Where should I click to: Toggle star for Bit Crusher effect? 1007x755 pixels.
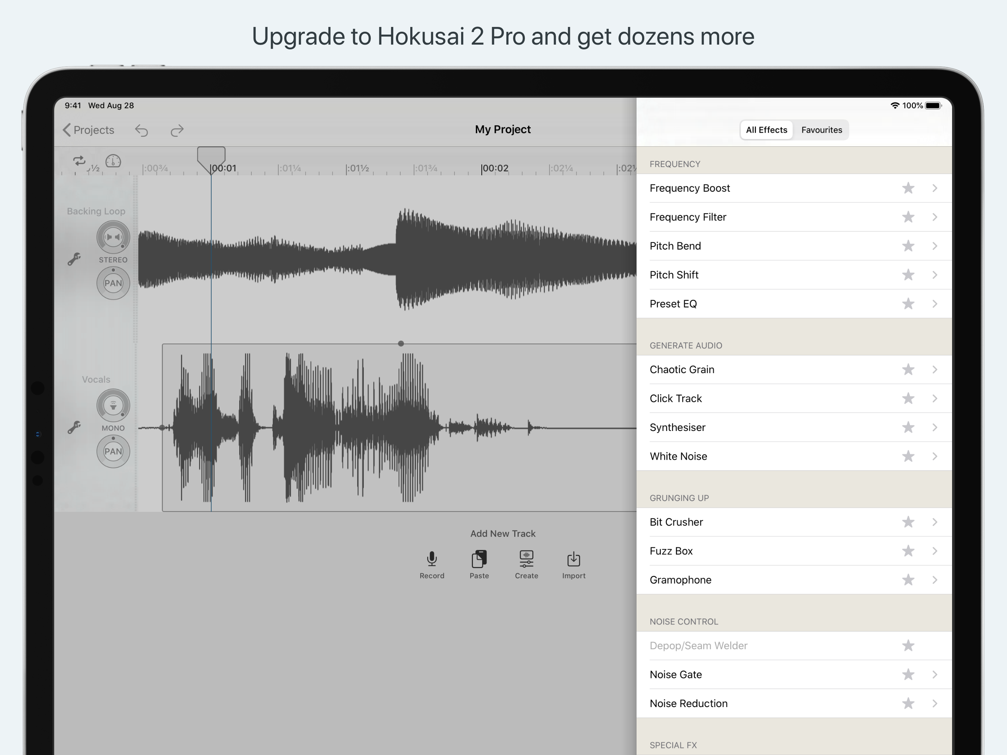pos(908,522)
